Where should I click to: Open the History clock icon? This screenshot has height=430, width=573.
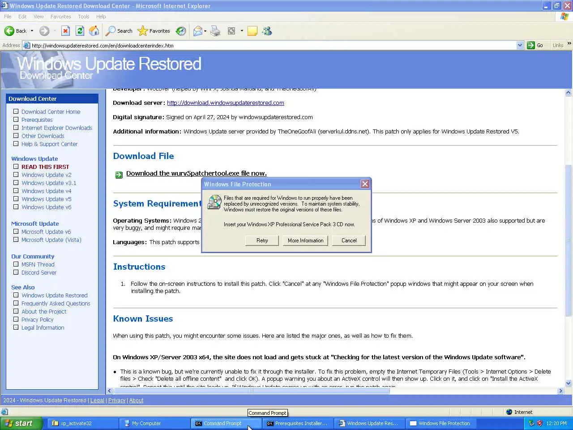click(x=181, y=31)
